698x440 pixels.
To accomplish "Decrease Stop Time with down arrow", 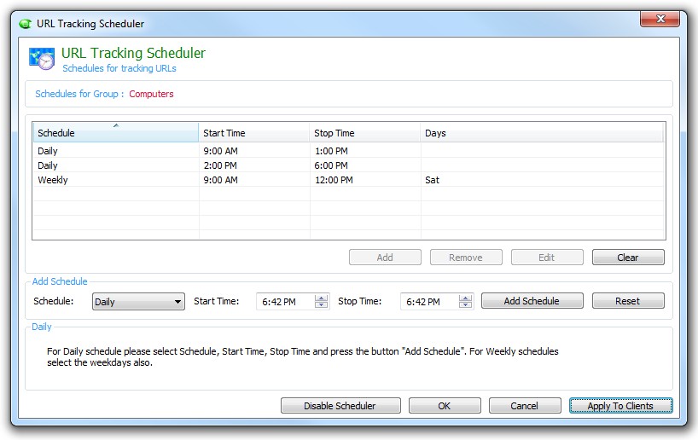I will (465, 305).
